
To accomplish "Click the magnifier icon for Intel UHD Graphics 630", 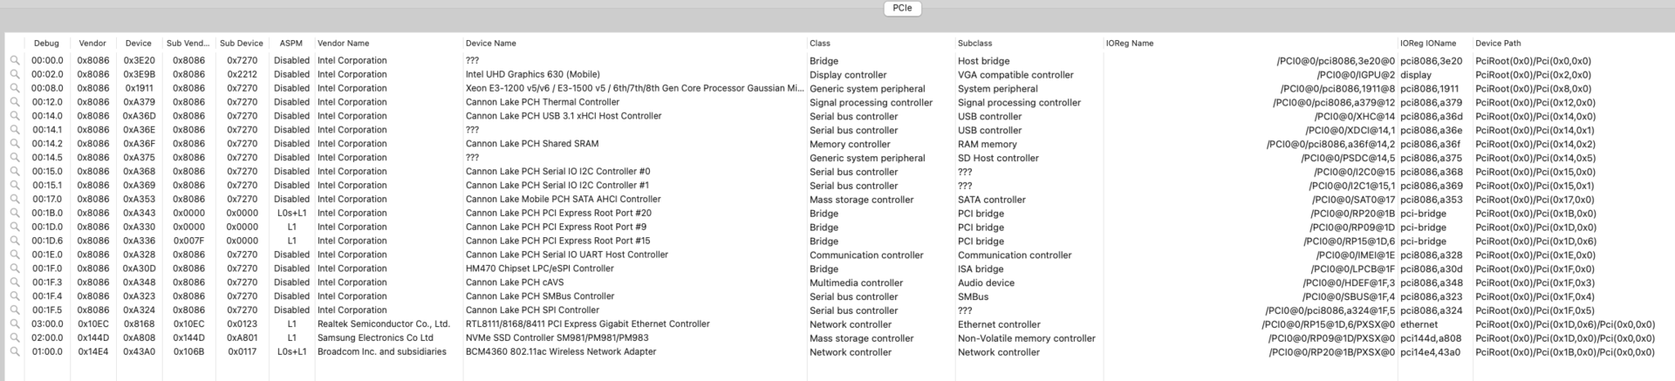I will click(15, 75).
